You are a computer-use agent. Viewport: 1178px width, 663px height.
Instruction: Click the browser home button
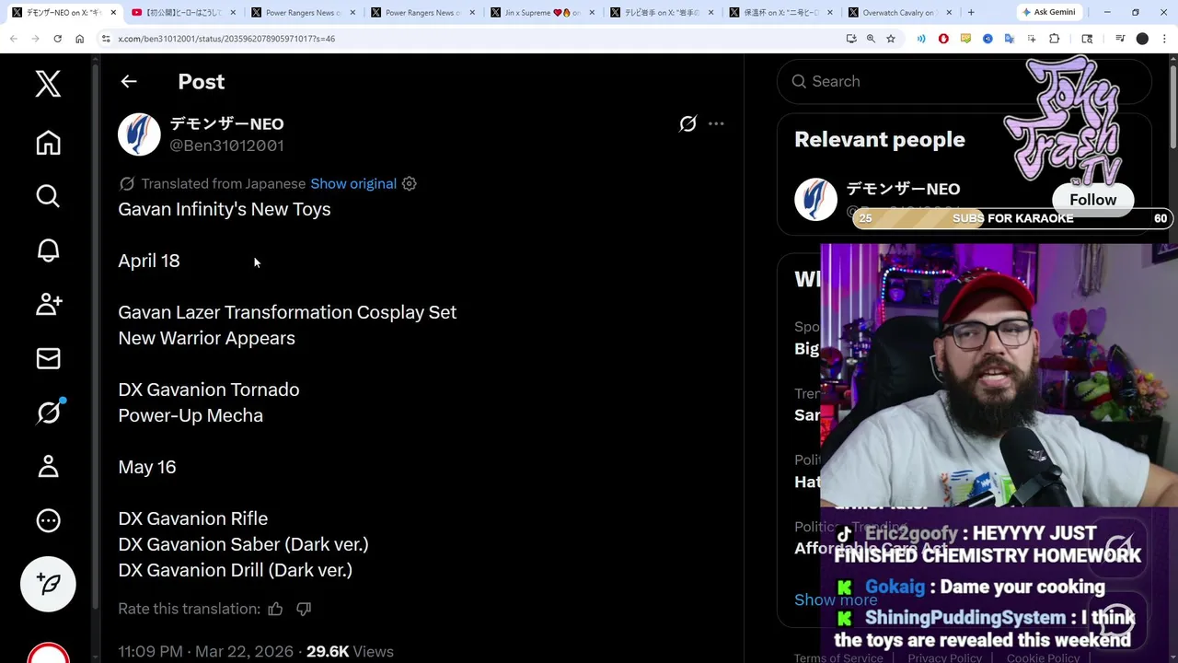click(79, 39)
